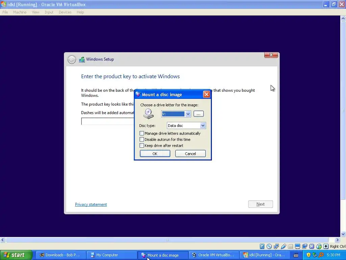
Task: Open the Input menu
Action: [x=49, y=12]
